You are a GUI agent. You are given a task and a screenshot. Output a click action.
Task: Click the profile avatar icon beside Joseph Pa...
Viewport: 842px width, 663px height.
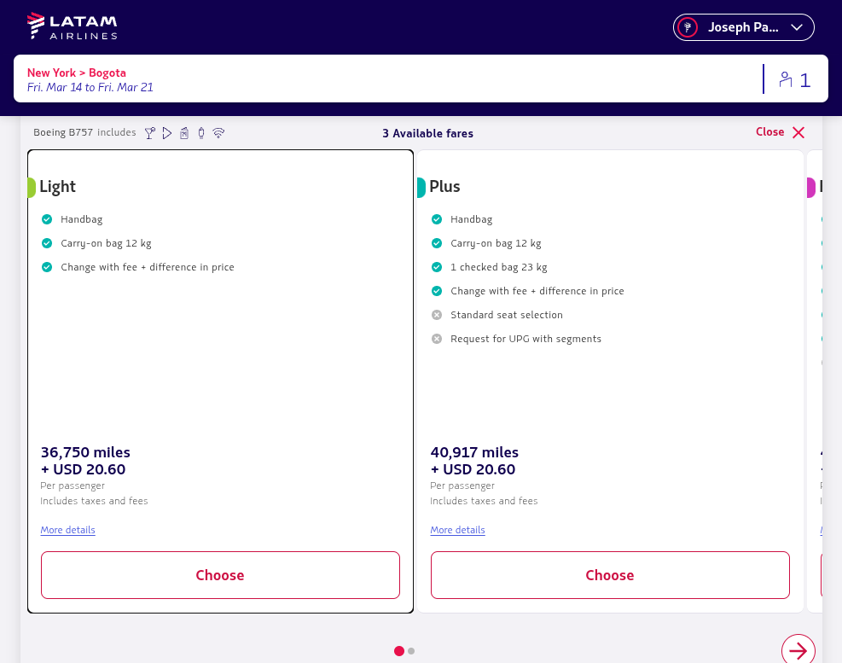coord(688,27)
